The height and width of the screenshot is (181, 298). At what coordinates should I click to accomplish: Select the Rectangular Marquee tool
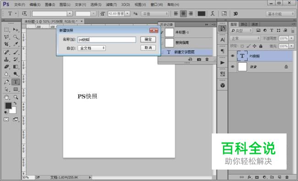6,30
